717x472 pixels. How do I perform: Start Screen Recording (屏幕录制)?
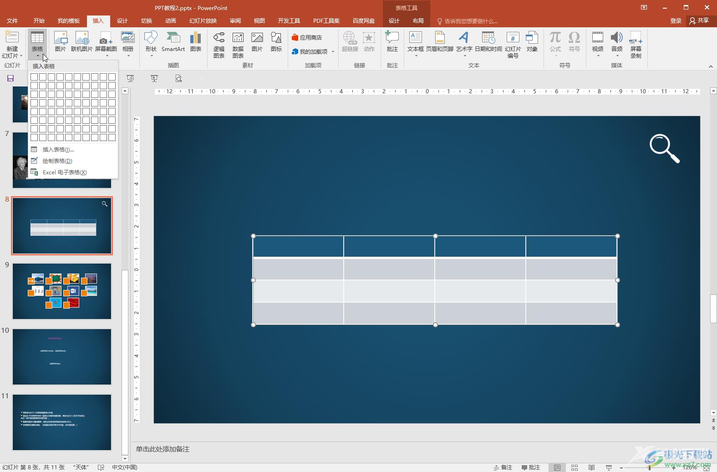click(636, 45)
